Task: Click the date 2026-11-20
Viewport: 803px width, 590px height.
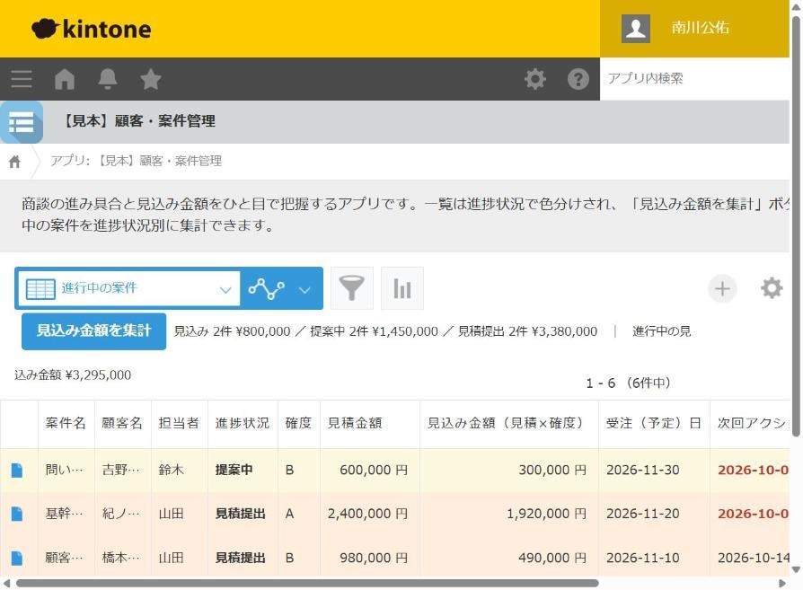Action: pos(643,514)
